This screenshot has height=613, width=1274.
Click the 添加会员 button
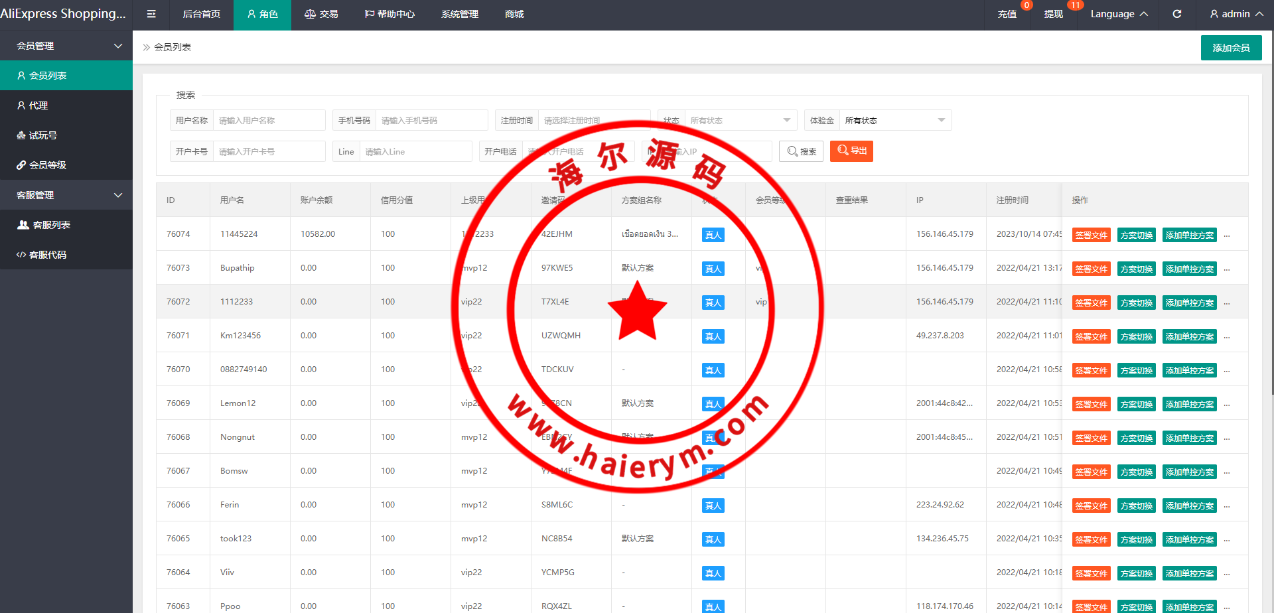(1231, 48)
